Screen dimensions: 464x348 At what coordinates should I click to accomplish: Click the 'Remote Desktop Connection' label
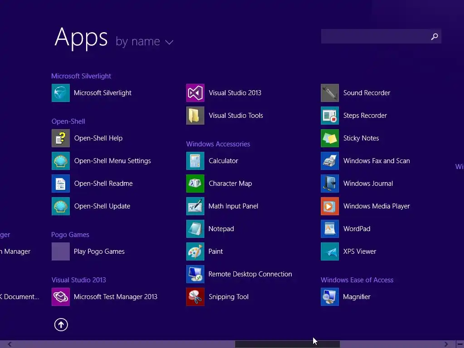pos(250,274)
